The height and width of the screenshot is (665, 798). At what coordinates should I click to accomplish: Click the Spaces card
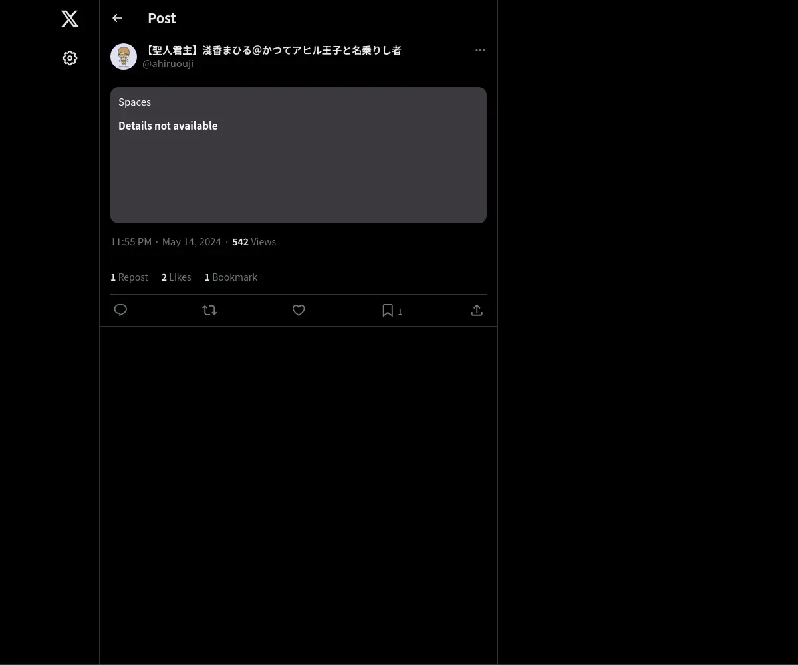[299, 155]
